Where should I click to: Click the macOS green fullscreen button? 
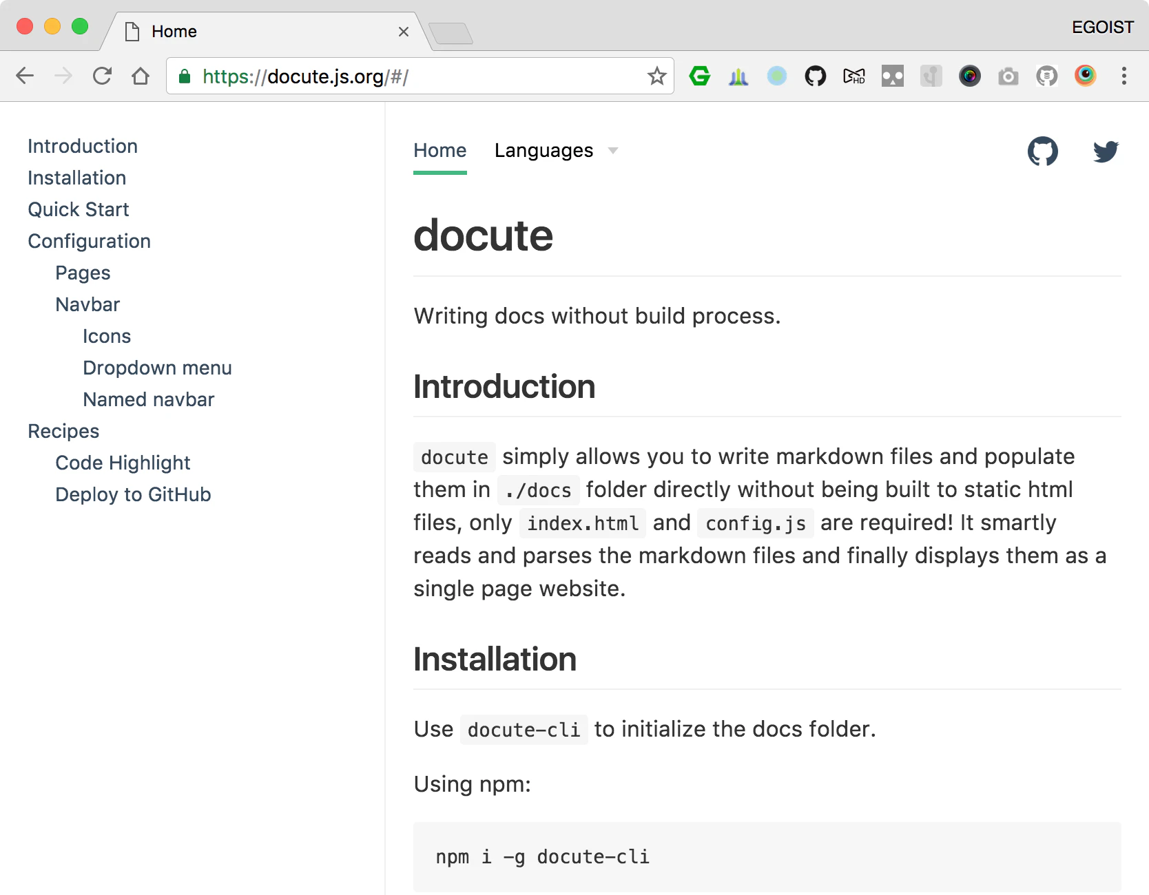point(80,26)
